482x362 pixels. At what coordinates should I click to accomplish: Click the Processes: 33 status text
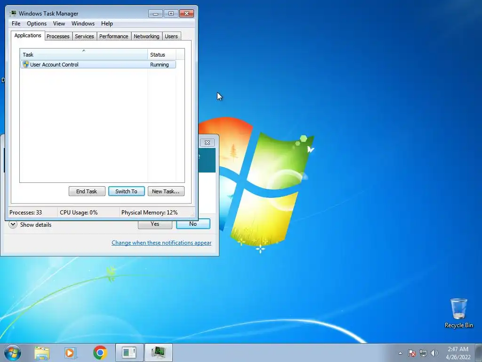[25, 213]
